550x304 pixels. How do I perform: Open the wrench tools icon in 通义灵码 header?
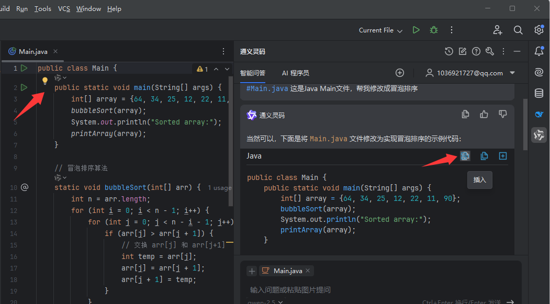[x=490, y=51]
